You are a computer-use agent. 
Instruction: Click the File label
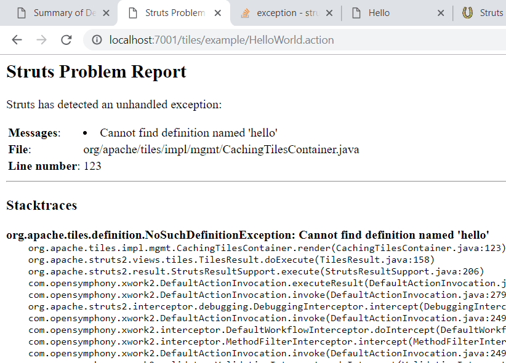point(19,150)
